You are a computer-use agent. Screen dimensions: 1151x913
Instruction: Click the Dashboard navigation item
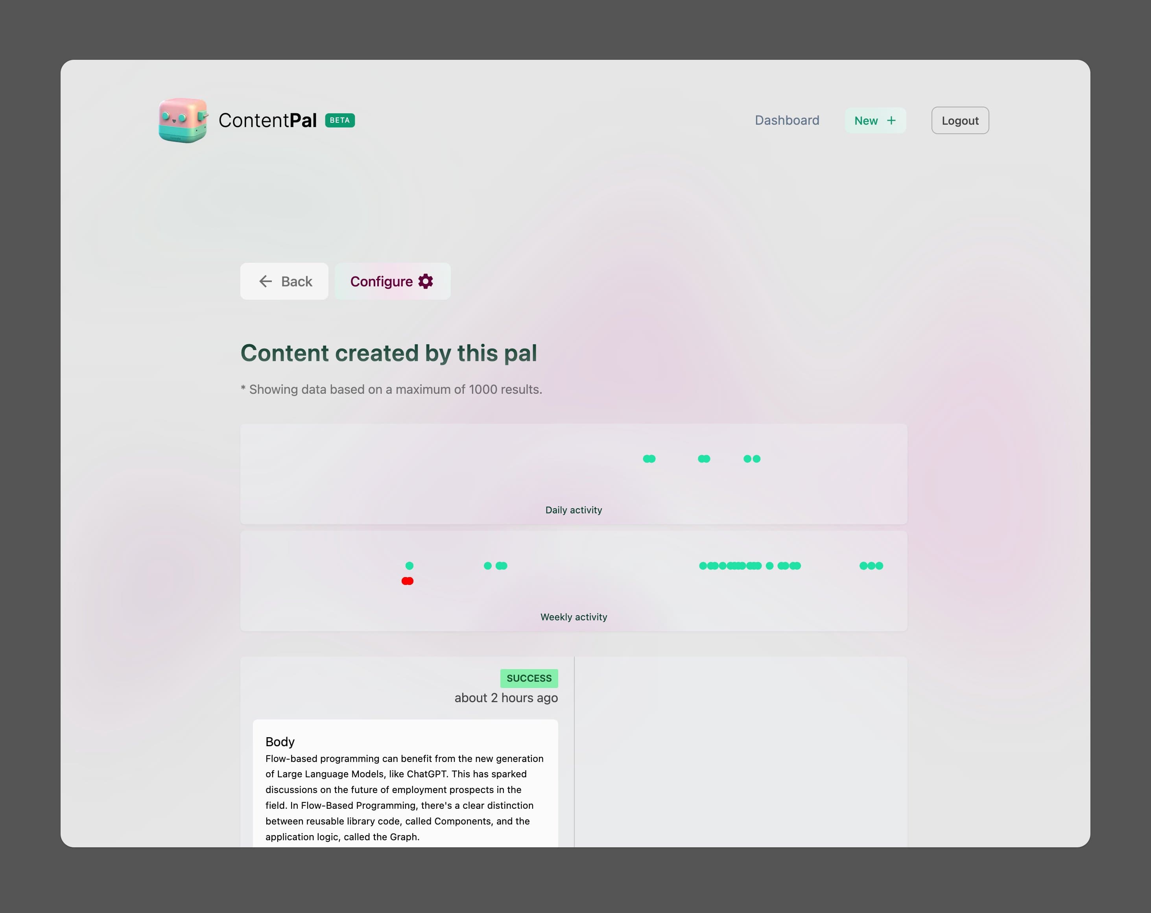coord(787,120)
